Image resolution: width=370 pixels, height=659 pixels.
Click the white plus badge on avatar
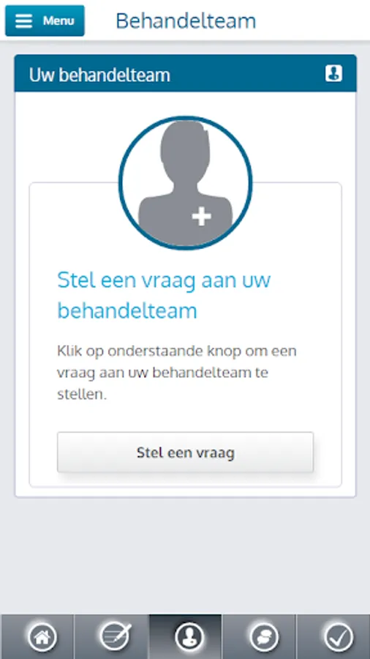click(x=201, y=217)
